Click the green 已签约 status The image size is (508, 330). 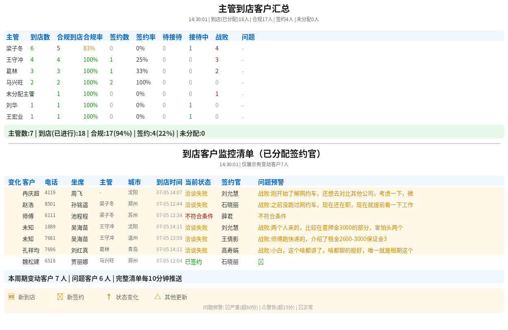point(193,262)
